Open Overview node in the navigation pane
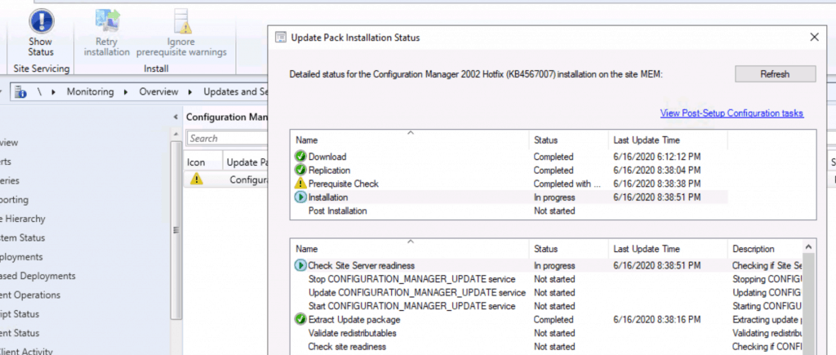The height and width of the screenshot is (355, 836). (x=9, y=142)
